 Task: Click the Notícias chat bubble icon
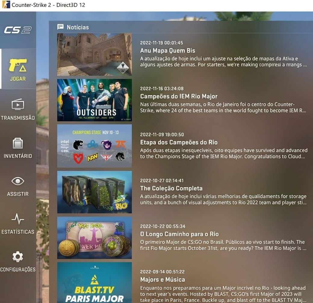60,27
